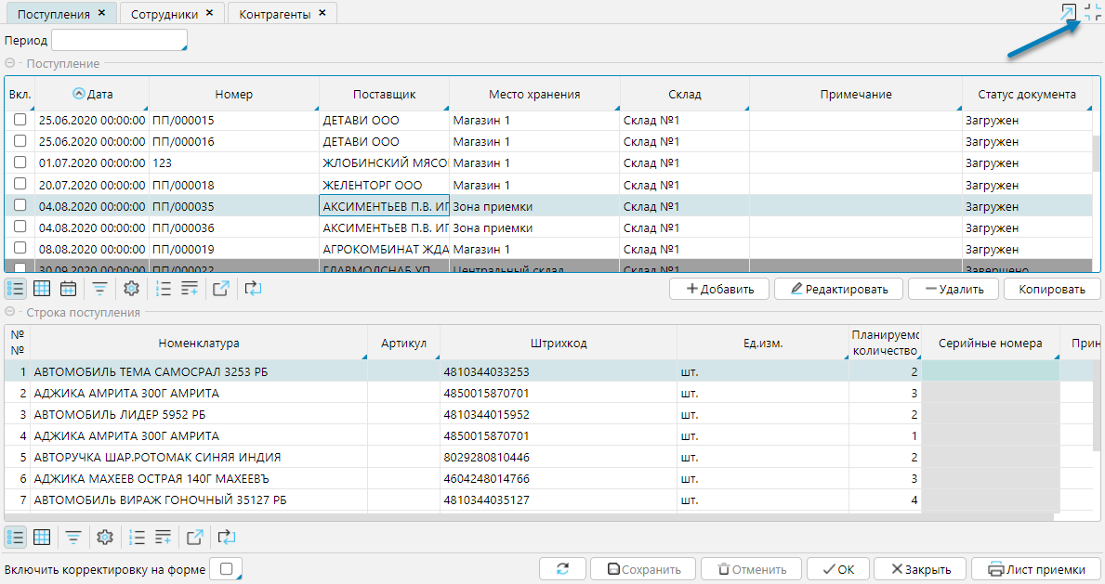The width and height of the screenshot is (1105, 584).
Task: Switch to the Сотрудники tab
Action: pos(164,14)
